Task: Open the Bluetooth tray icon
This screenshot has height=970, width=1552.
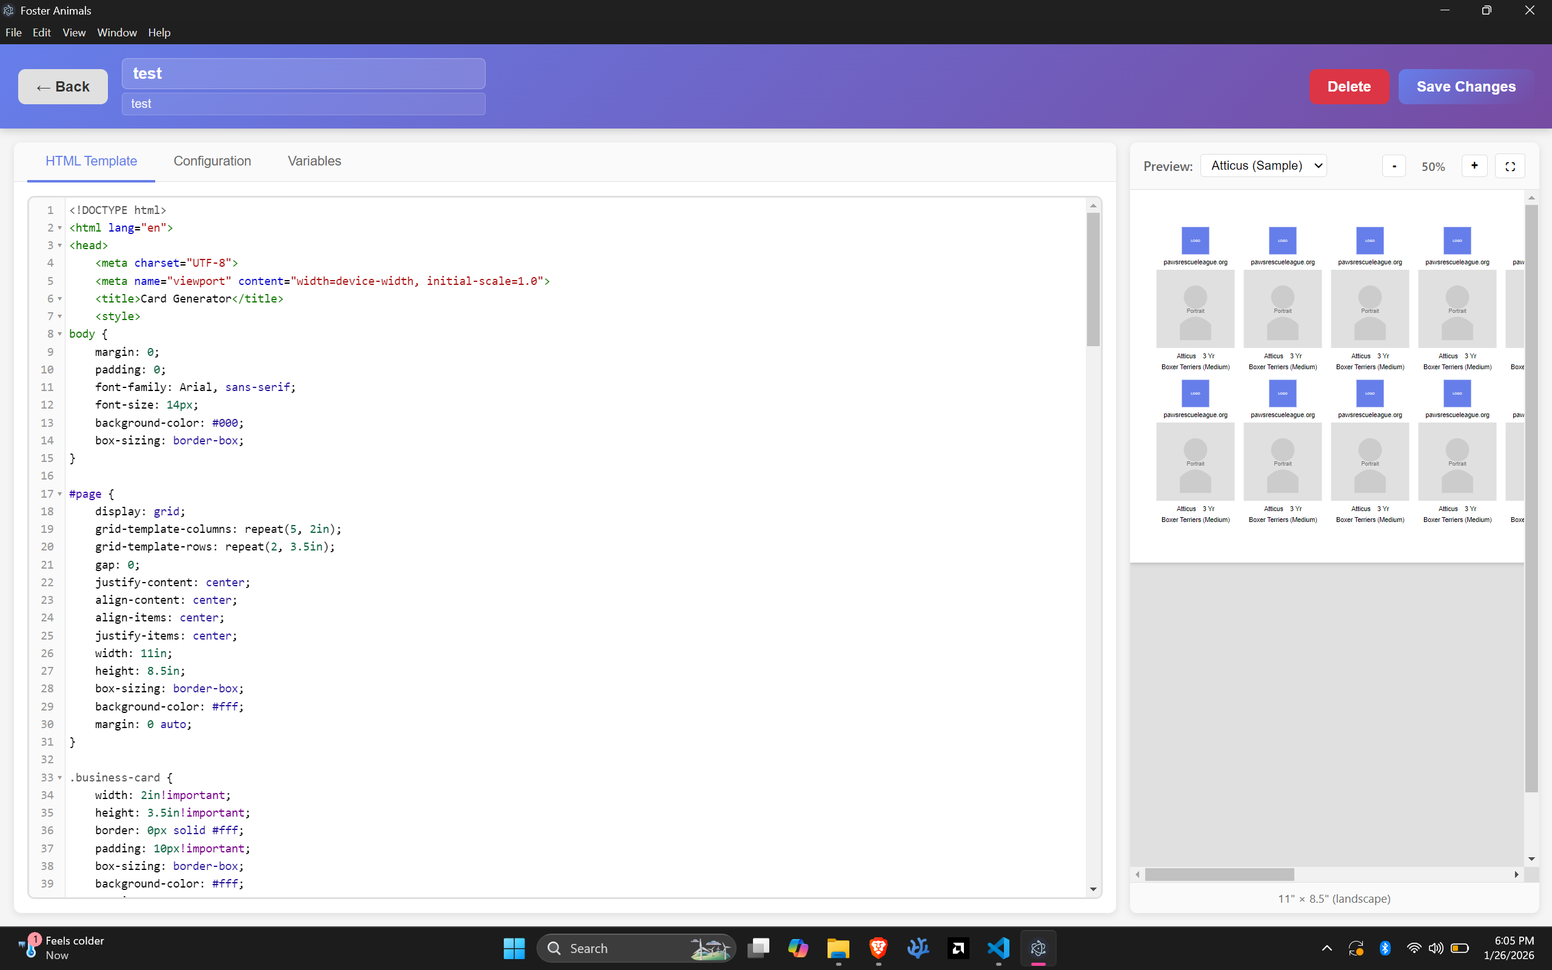Action: (1385, 948)
